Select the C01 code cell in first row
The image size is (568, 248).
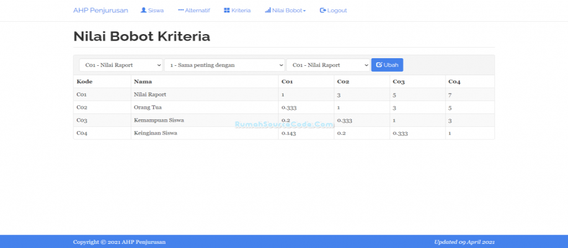[102, 95]
